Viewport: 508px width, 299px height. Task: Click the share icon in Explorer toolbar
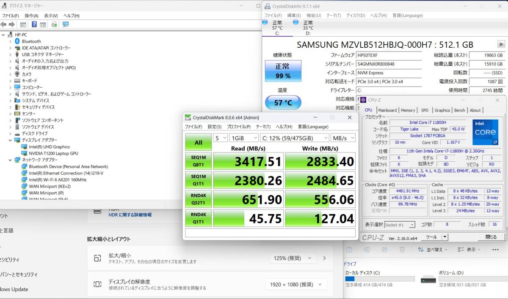click(x=384, y=250)
